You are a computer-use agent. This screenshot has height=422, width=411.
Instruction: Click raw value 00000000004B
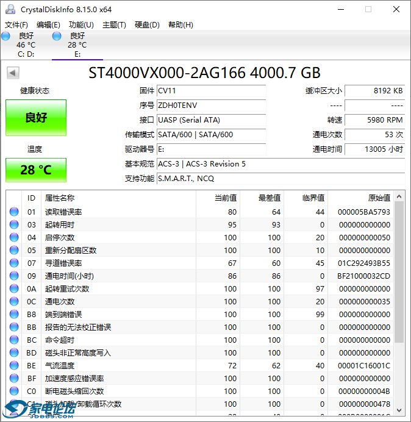click(364, 392)
